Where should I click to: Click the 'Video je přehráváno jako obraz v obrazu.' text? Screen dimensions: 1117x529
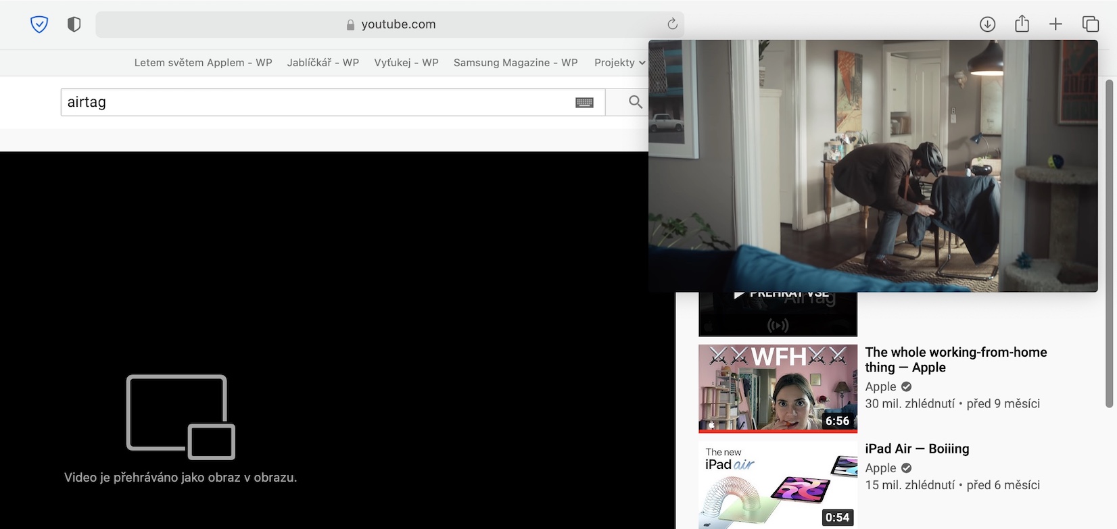pos(181,477)
